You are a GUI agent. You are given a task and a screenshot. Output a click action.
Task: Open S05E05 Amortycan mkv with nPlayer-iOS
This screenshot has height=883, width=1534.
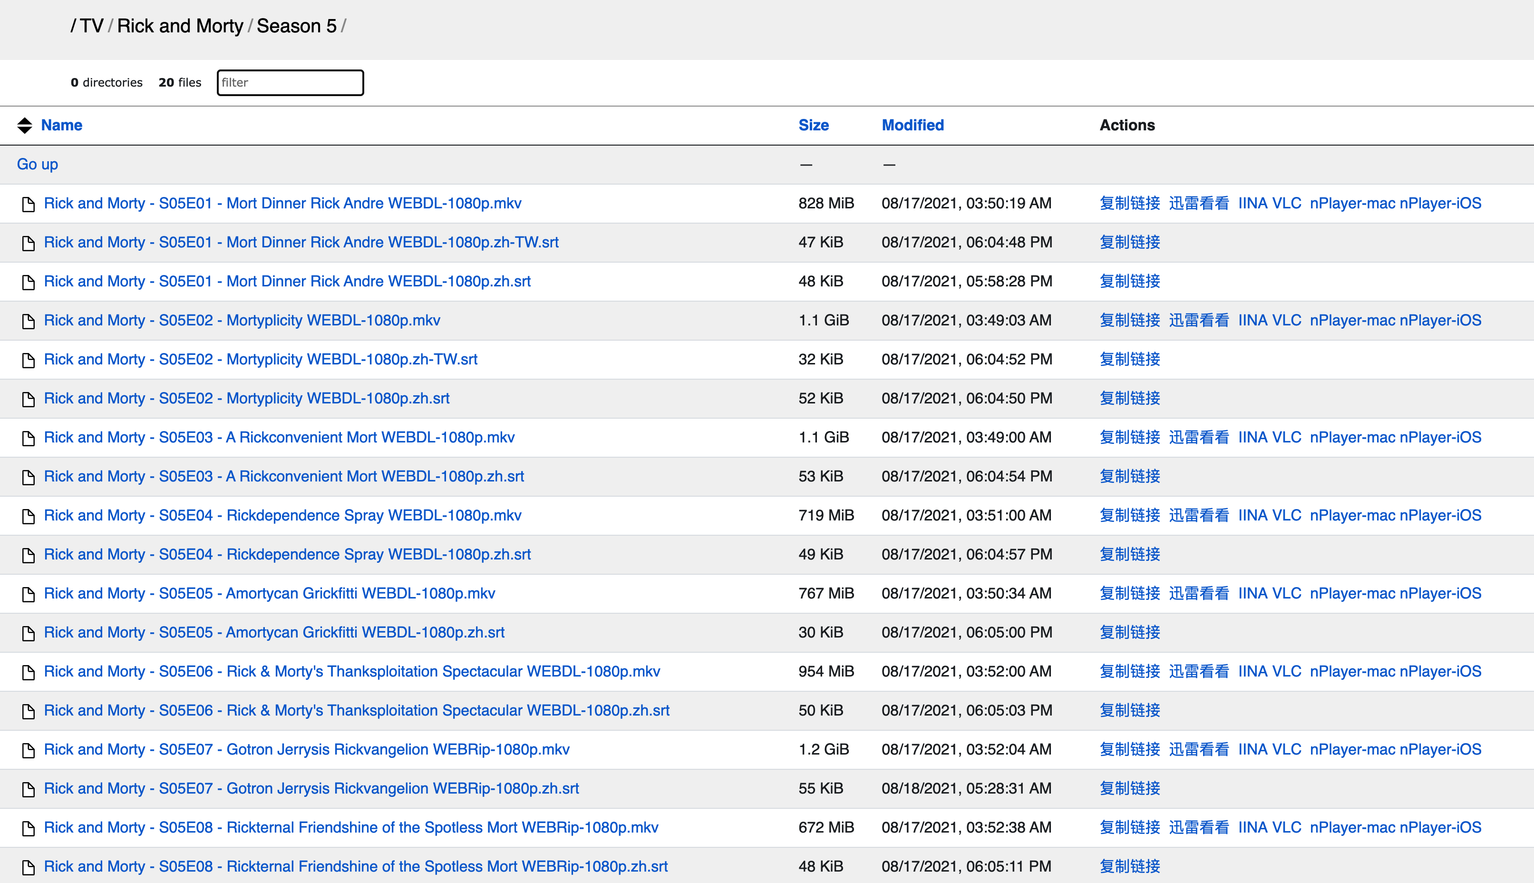click(1440, 594)
